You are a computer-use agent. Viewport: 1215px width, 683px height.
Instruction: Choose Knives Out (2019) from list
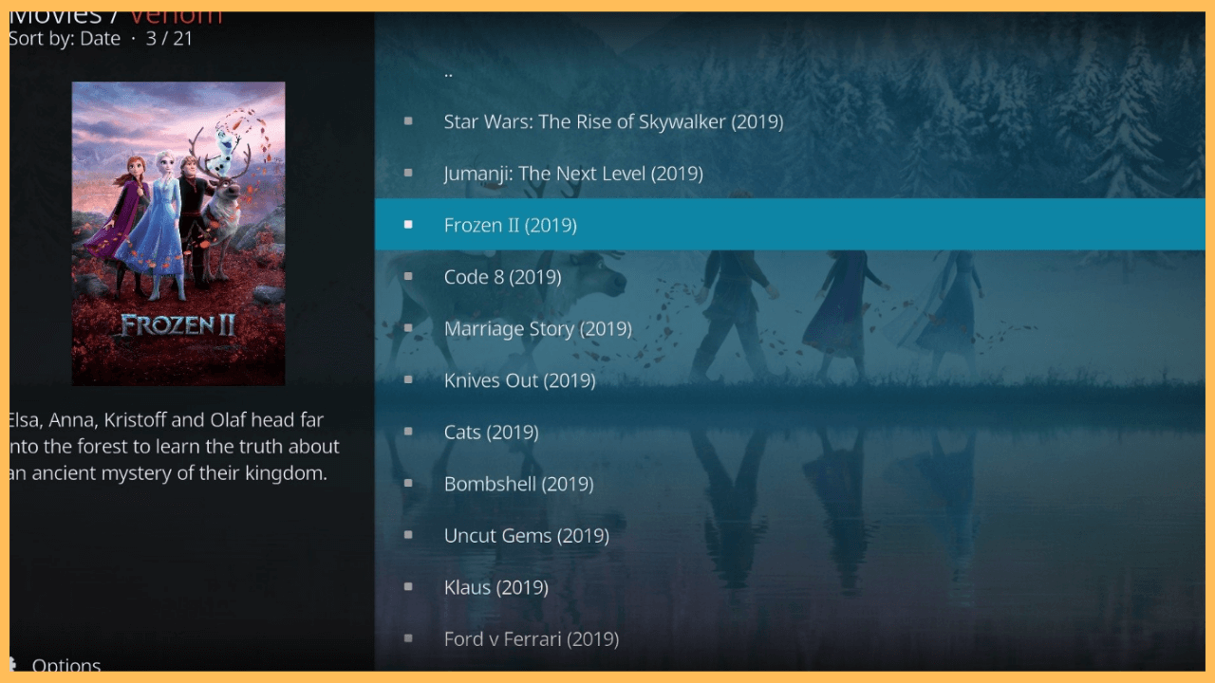pos(790,380)
